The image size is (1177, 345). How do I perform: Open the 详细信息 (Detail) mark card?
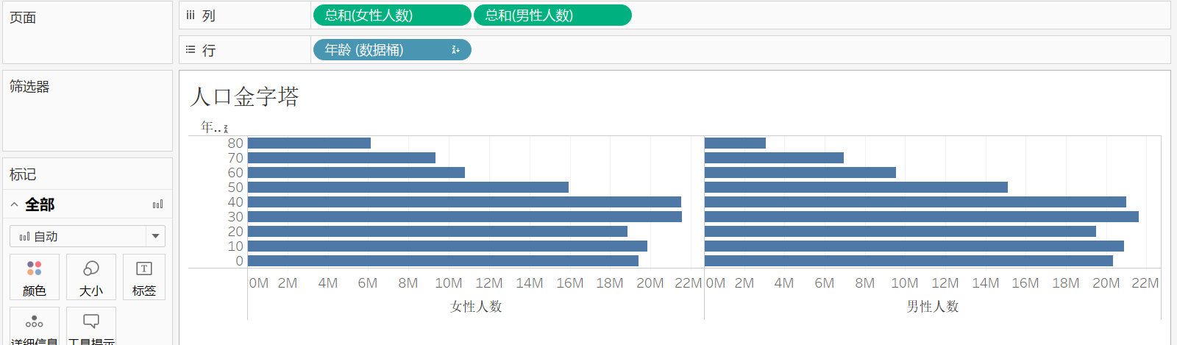(35, 327)
